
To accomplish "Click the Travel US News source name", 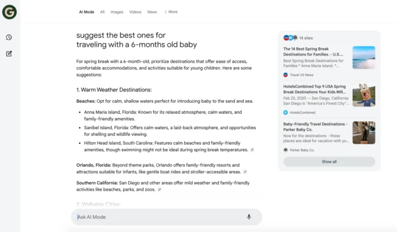I will (302, 75).
